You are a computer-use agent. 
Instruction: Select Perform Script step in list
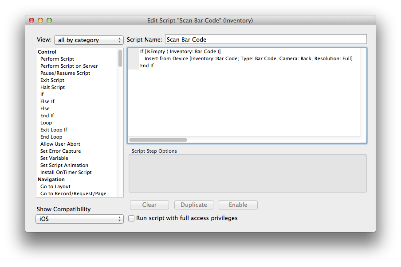tap(57, 59)
